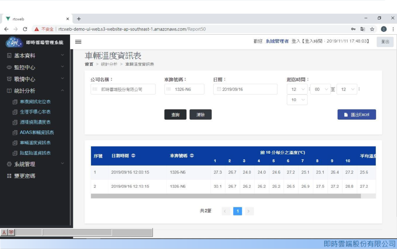This screenshot has height=249, width=397.
Task: Open the start minute 00 dropdown
Action: point(321,89)
